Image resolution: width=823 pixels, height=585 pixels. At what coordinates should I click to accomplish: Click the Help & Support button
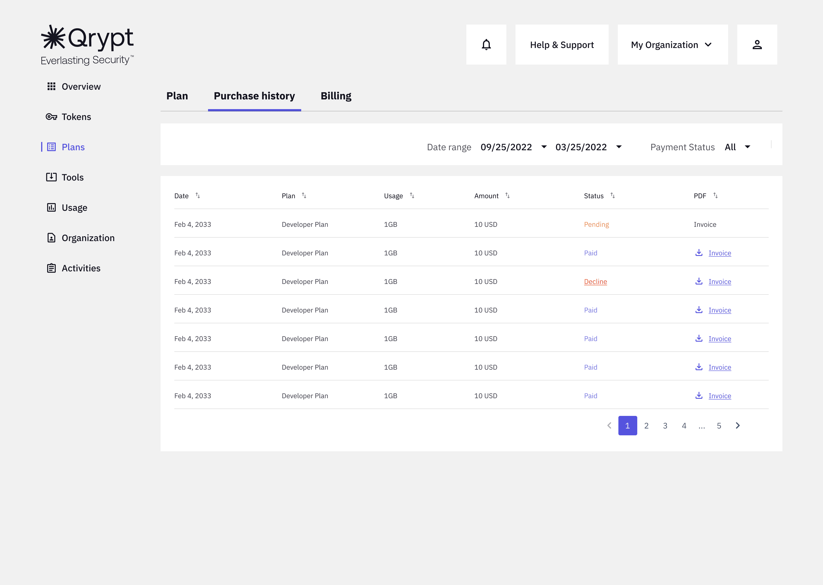(562, 45)
